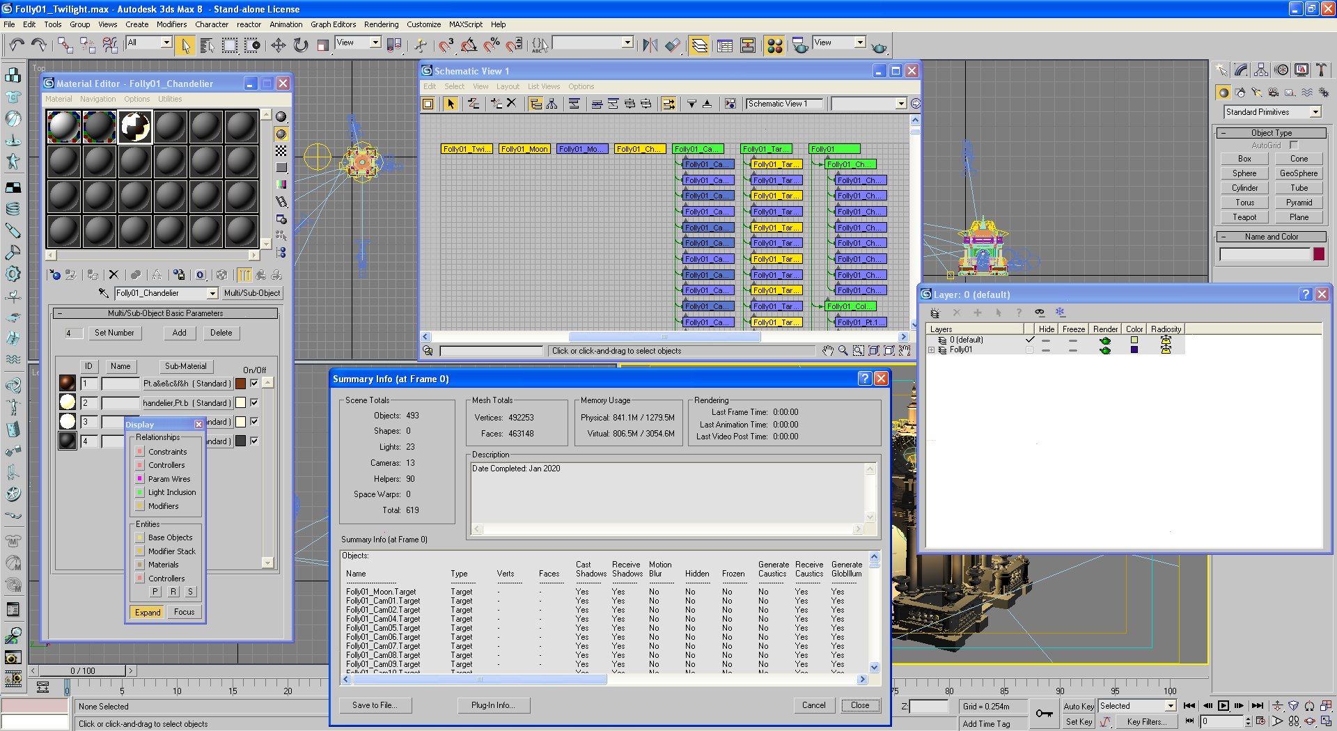Open Navigation menu in Material Editor

(x=97, y=99)
